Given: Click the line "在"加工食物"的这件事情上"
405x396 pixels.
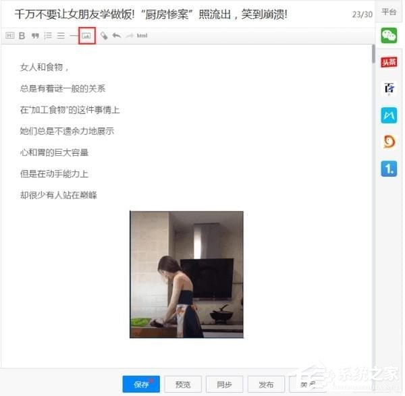Looking at the screenshot, I should pyautogui.click(x=70, y=110).
